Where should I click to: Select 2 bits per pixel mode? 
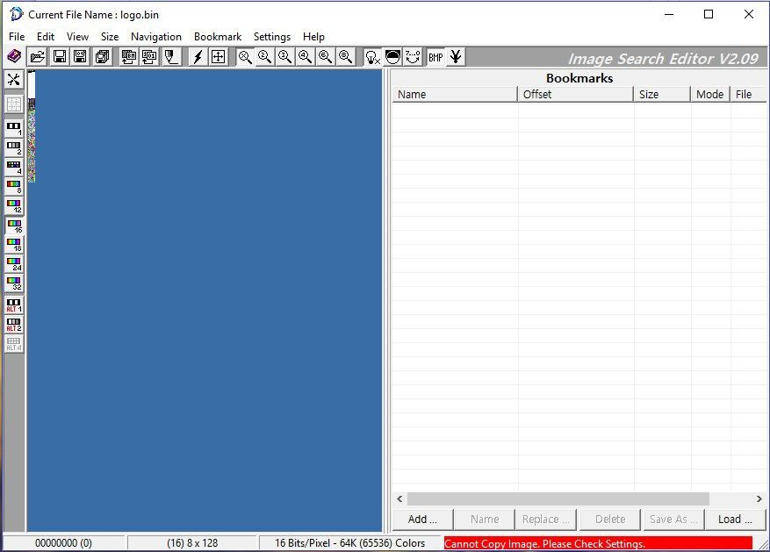pos(14,147)
